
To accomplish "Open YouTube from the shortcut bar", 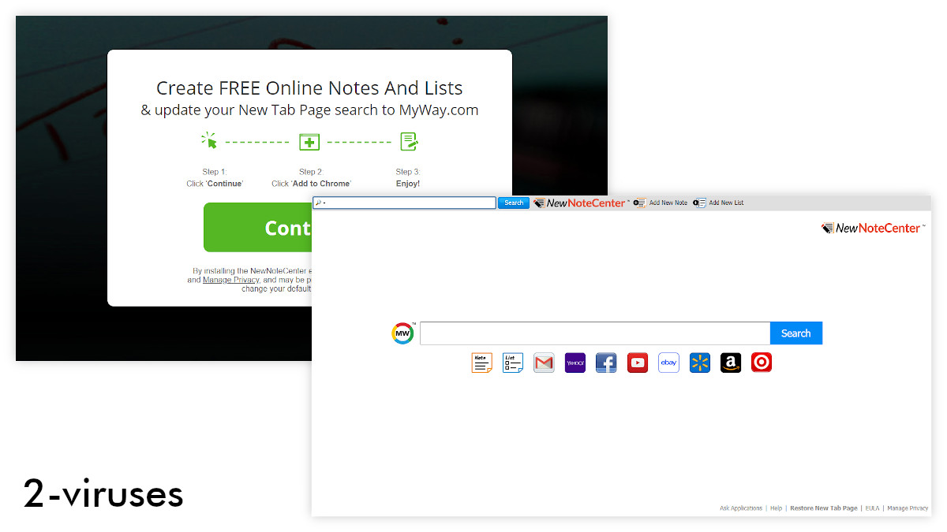I will tap(637, 363).
